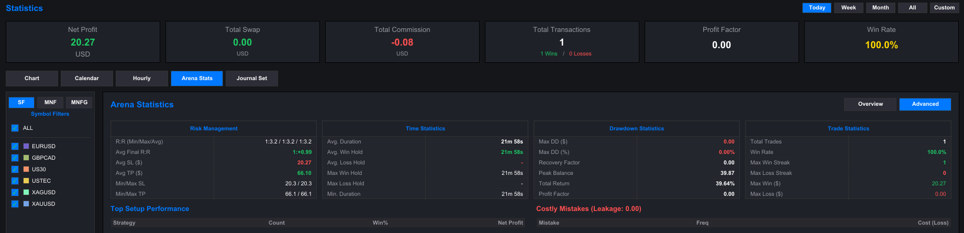
Task: Click the Total Commission card
Action: [402, 42]
